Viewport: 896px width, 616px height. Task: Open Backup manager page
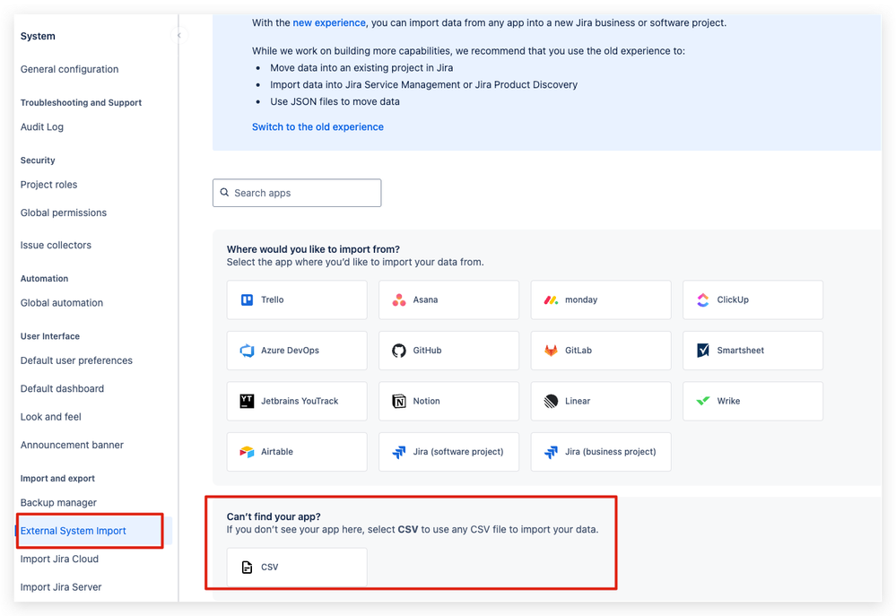tap(58, 503)
